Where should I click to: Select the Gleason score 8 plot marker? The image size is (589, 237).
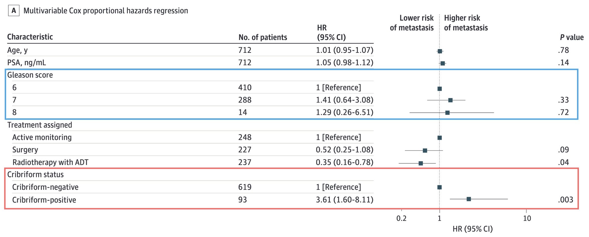tap(447, 113)
